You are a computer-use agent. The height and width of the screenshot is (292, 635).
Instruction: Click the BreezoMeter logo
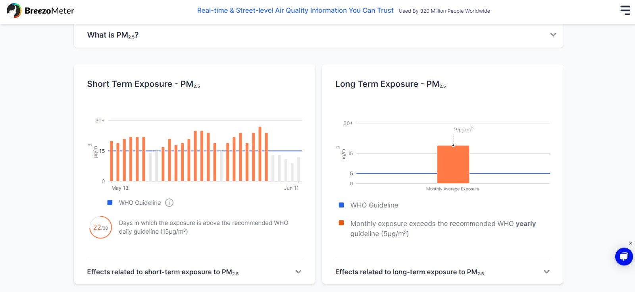tap(40, 11)
